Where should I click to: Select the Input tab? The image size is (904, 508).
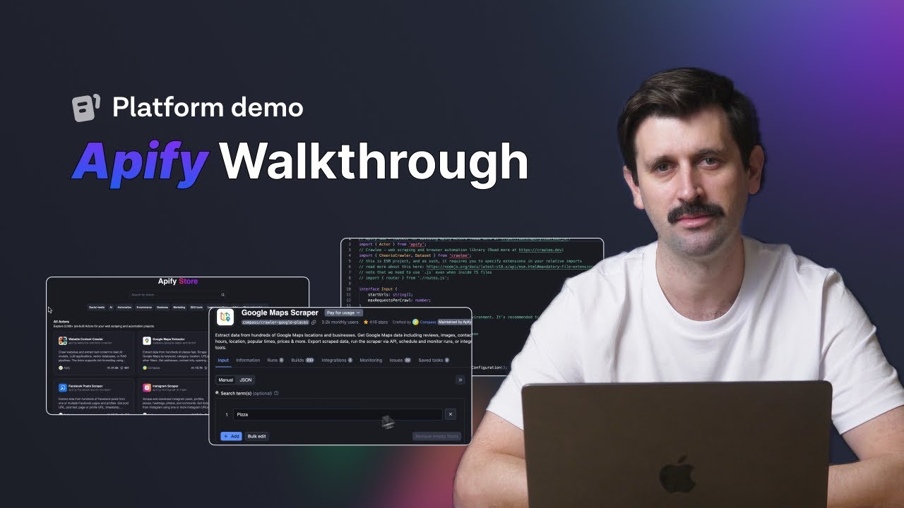(223, 360)
